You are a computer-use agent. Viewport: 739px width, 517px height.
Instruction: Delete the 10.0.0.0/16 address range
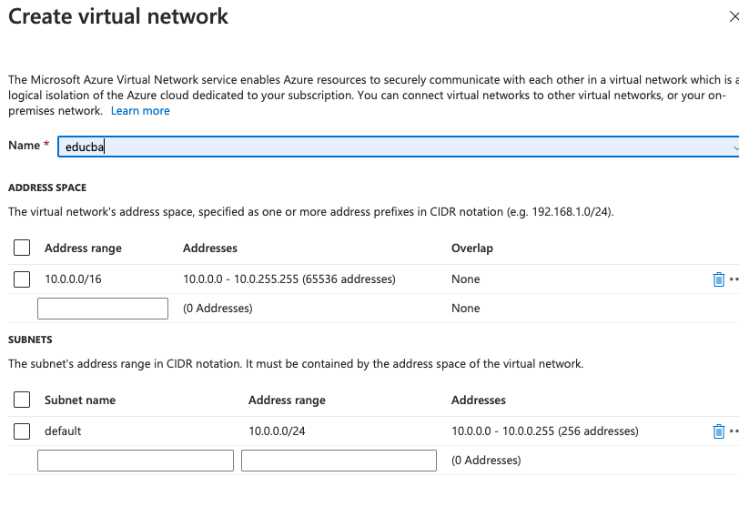(x=718, y=279)
